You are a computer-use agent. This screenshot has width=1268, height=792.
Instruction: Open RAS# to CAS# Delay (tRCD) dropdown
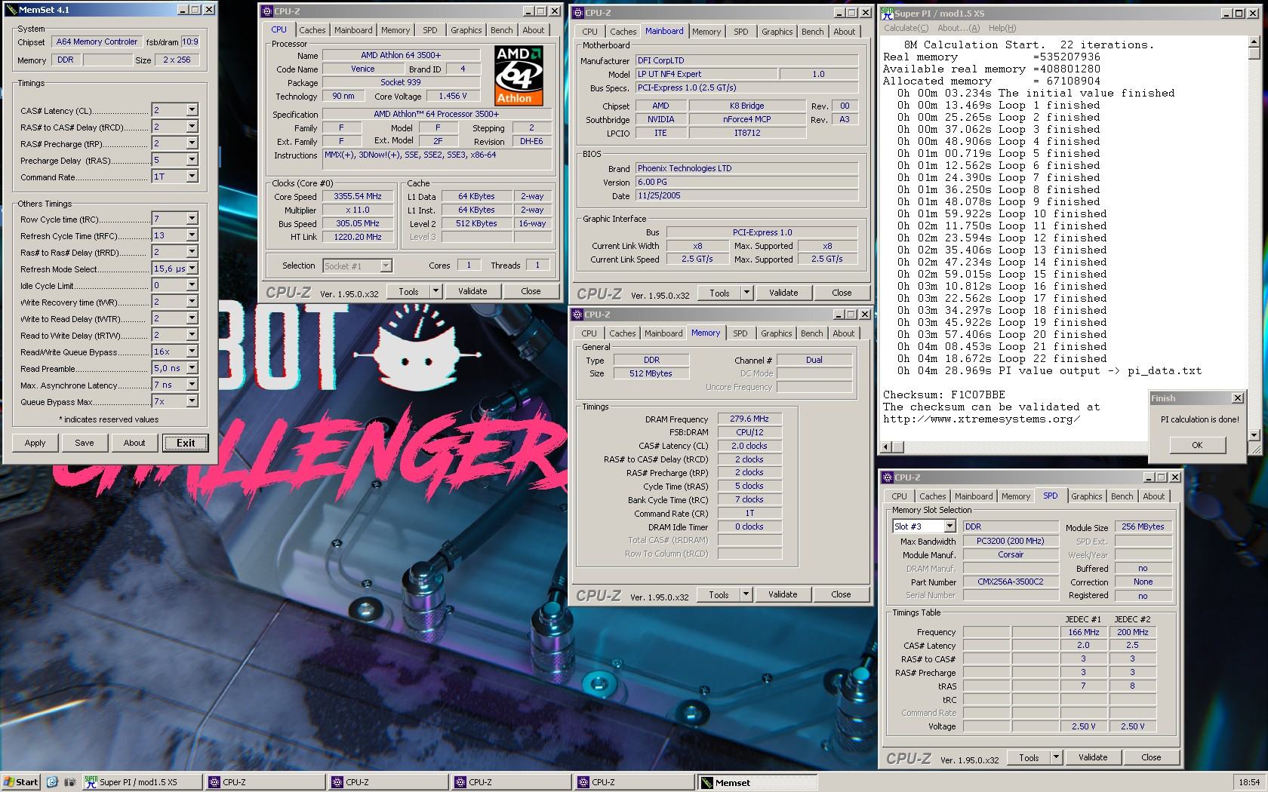click(192, 127)
